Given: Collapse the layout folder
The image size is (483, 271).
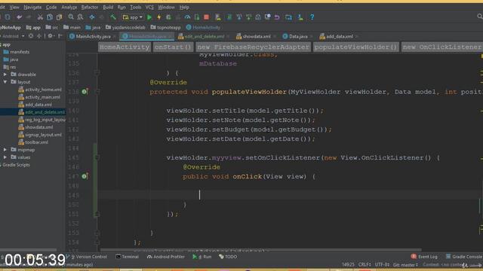Looking at the screenshot, I should pyautogui.click(x=5, y=82).
